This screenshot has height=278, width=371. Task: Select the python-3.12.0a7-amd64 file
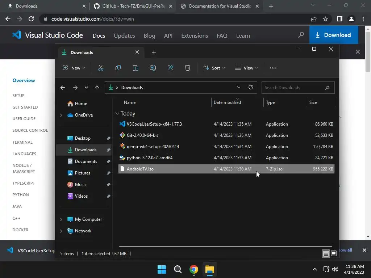226,158
